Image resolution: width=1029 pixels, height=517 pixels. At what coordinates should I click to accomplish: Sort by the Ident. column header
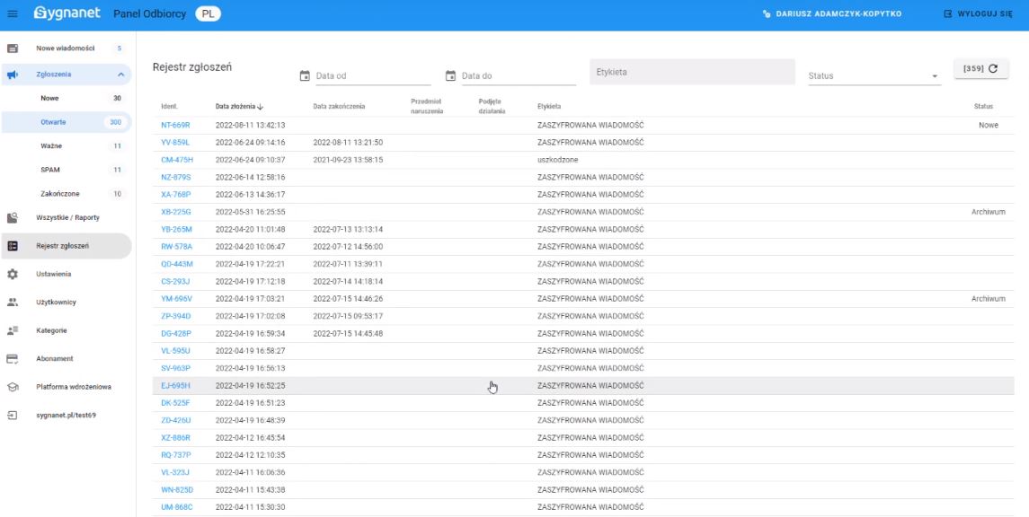(169, 106)
